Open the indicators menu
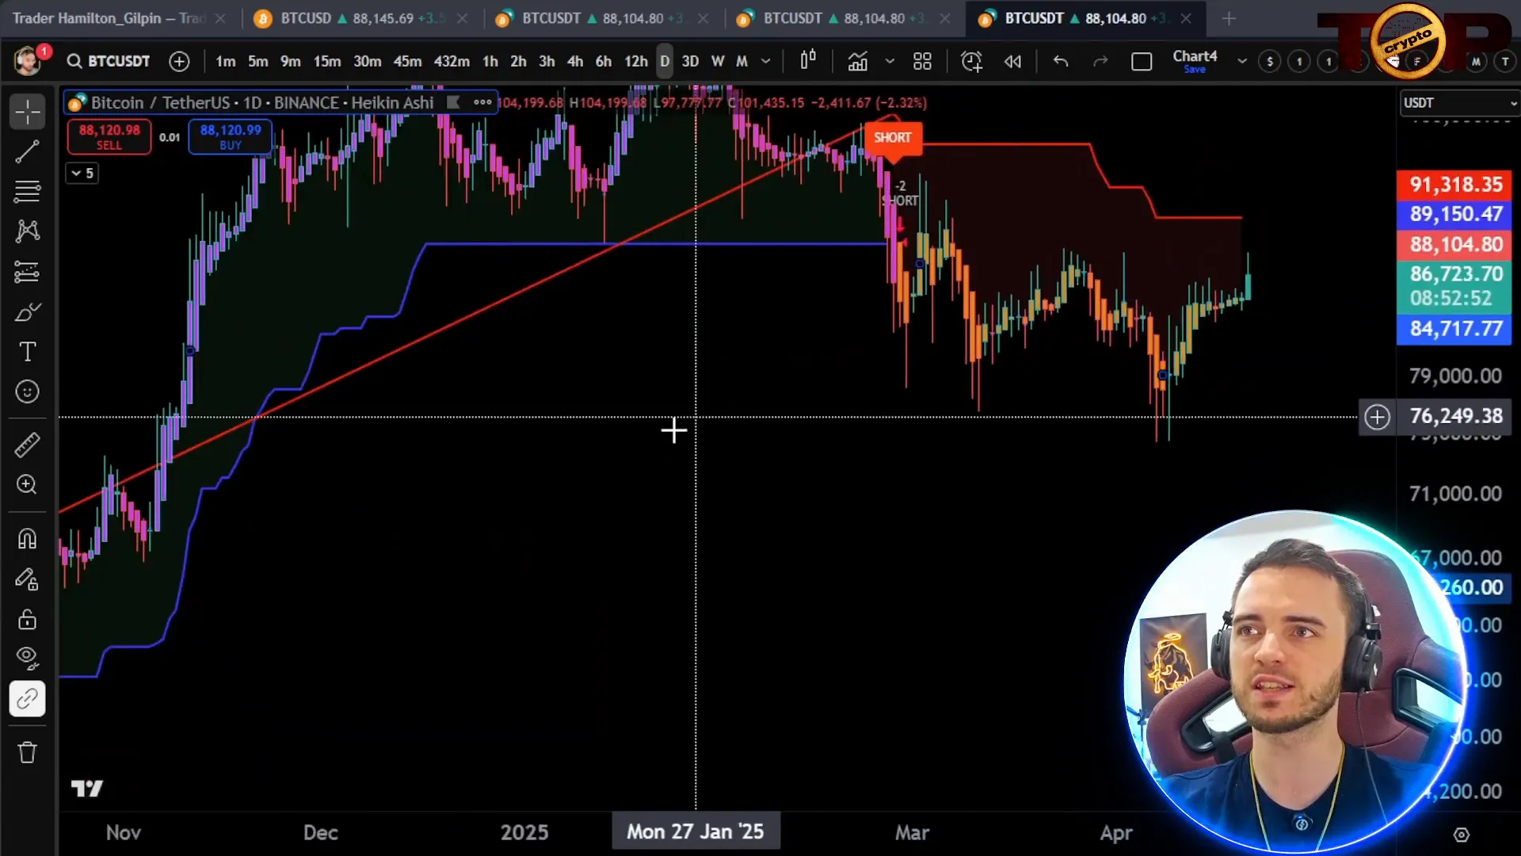1521x856 pixels. click(858, 61)
